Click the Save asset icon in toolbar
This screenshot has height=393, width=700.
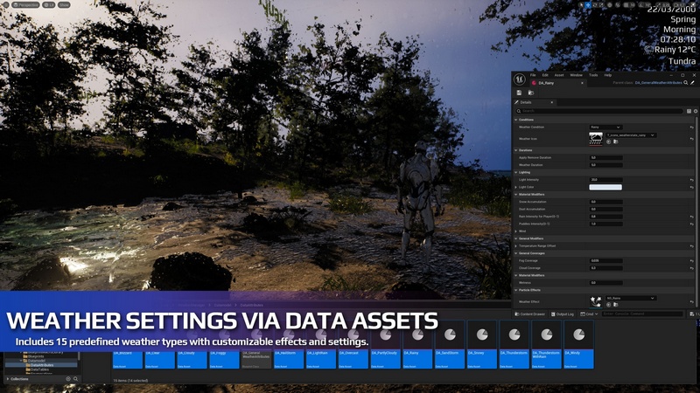[x=519, y=92]
